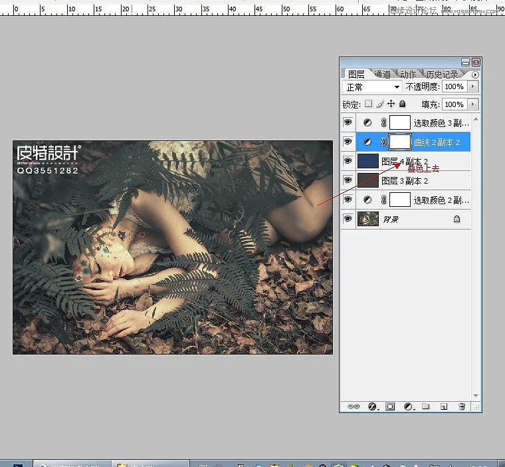This screenshot has height=467, width=505.
Task: Toggle lock position icon
Action: coord(391,104)
